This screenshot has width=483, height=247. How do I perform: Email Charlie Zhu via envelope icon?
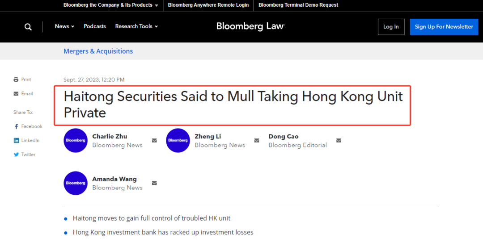154,141
